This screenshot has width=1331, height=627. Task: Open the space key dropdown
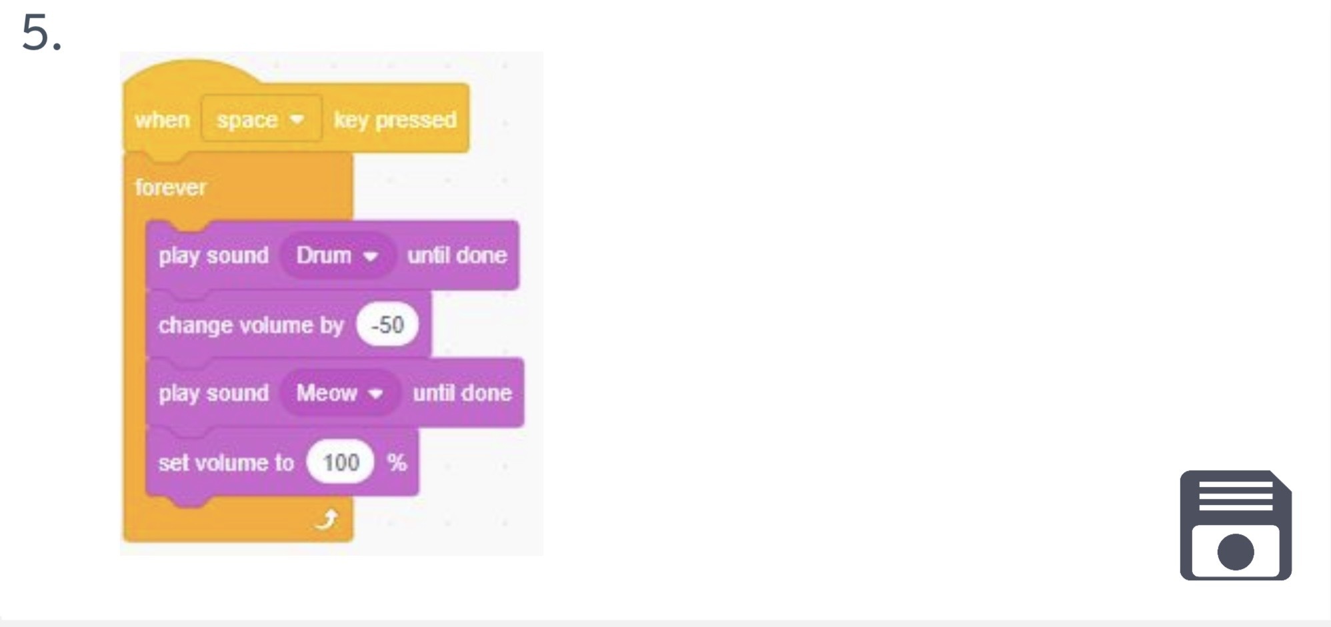coord(261,119)
